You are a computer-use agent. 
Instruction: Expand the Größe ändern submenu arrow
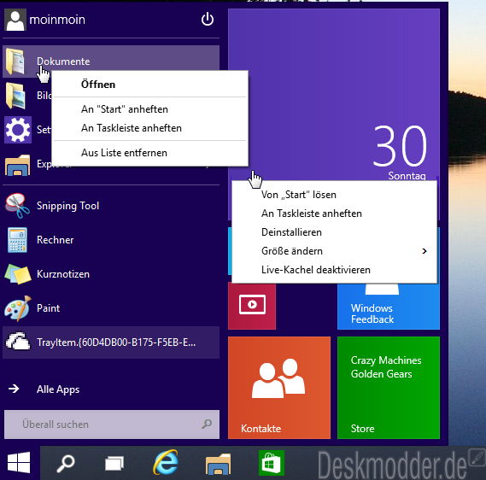coord(425,251)
